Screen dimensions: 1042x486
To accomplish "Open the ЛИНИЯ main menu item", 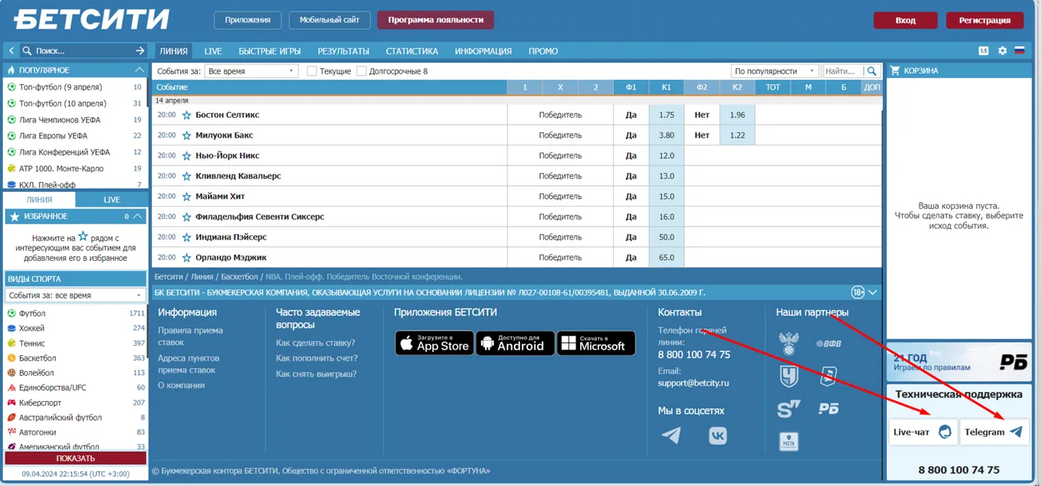I will [173, 51].
